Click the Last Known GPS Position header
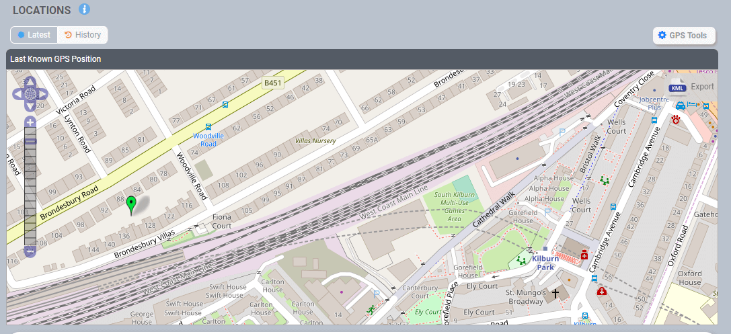Image resolution: width=731 pixels, height=334 pixels. click(x=56, y=59)
